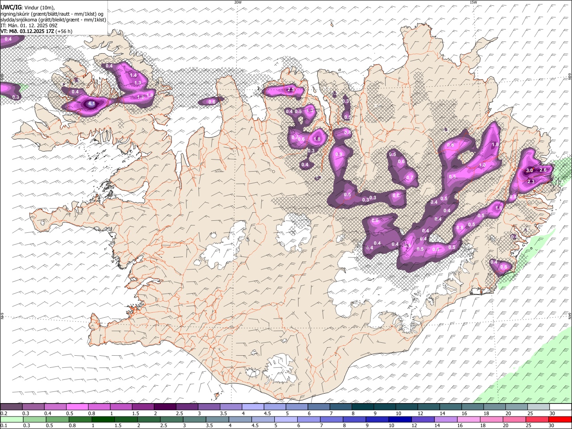The height and width of the screenshot is (429, 572).
Task: Click the 'rigning/skúrir' legend description line
Action: point(52,14)
